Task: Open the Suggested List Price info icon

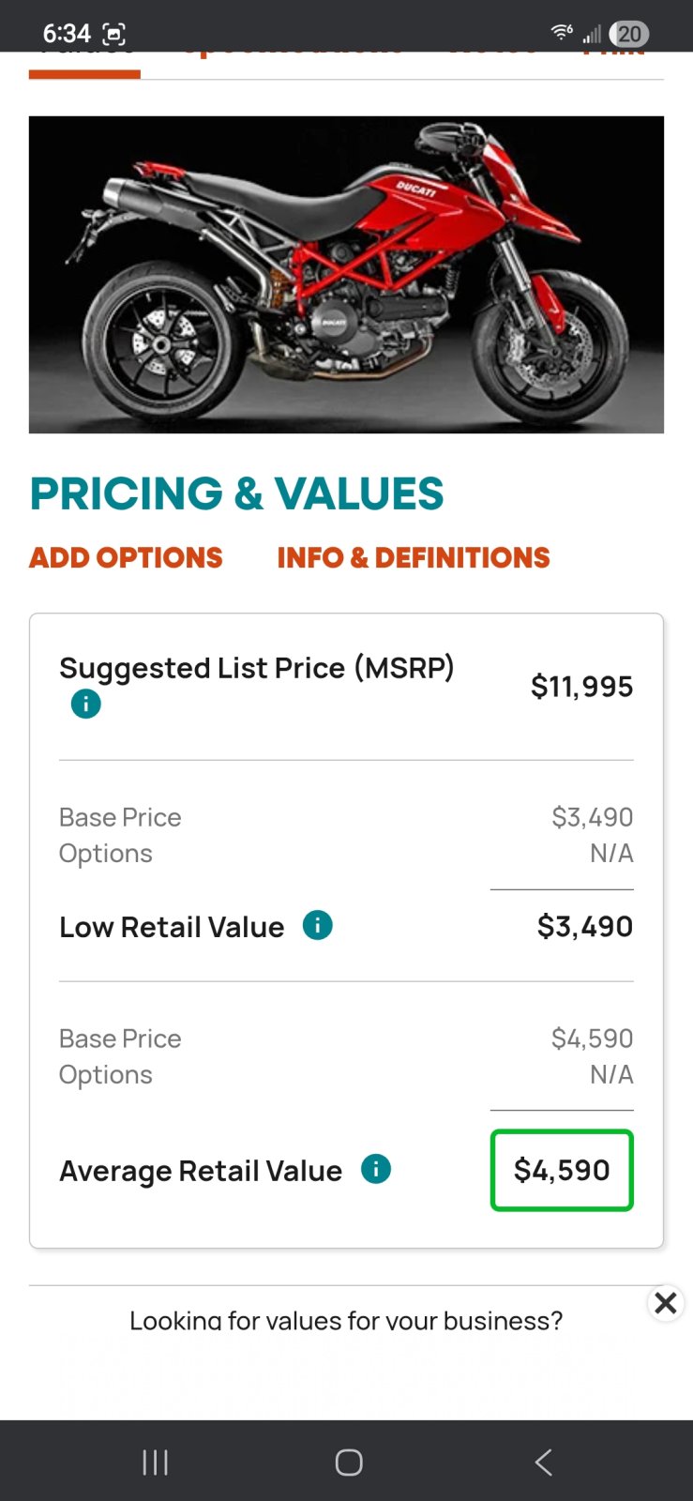Action: coord(86,704)
